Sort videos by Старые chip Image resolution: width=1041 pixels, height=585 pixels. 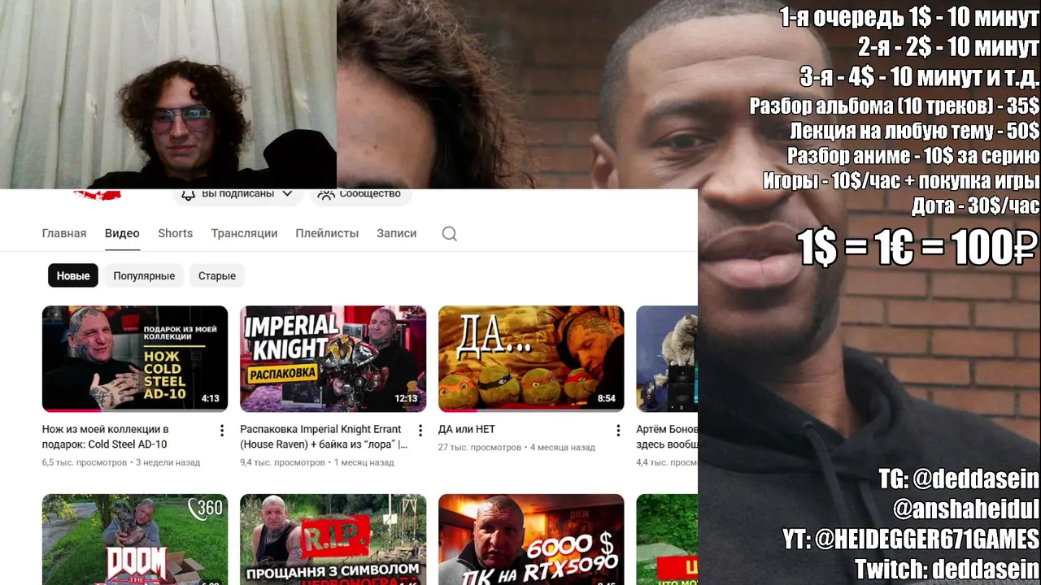click(x=217, y=275)
